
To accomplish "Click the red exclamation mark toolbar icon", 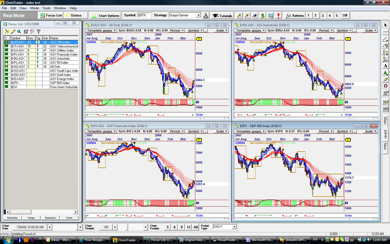I will click(x=278, y=15).
